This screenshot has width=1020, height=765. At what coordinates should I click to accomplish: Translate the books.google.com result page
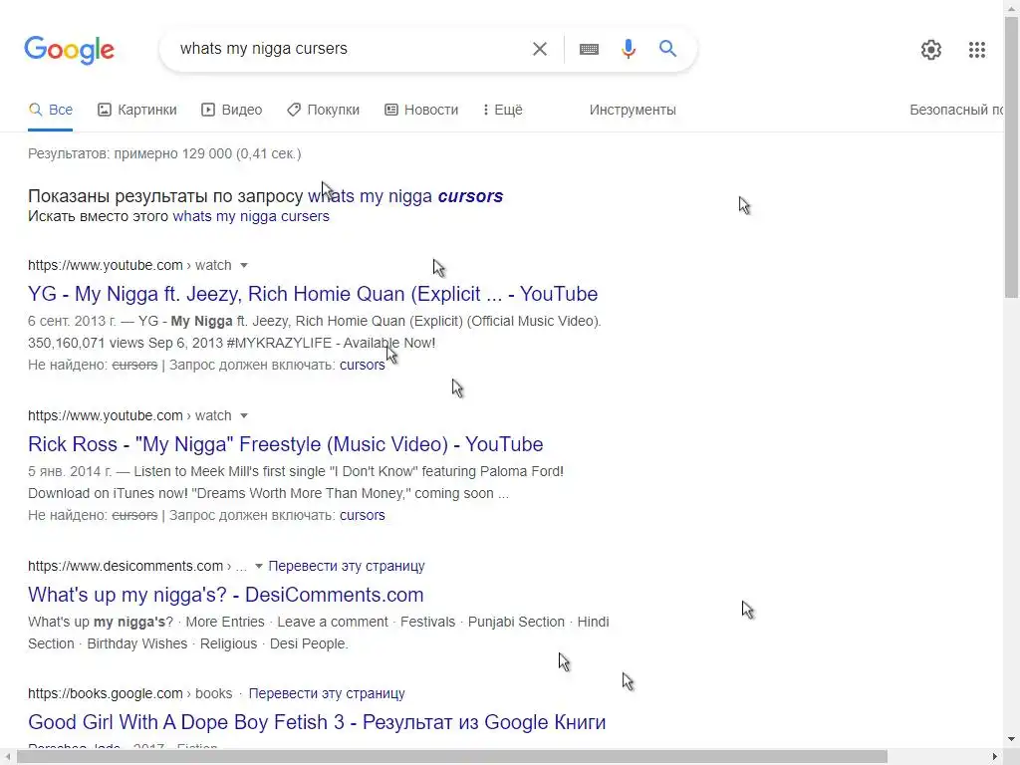point(327,693)
